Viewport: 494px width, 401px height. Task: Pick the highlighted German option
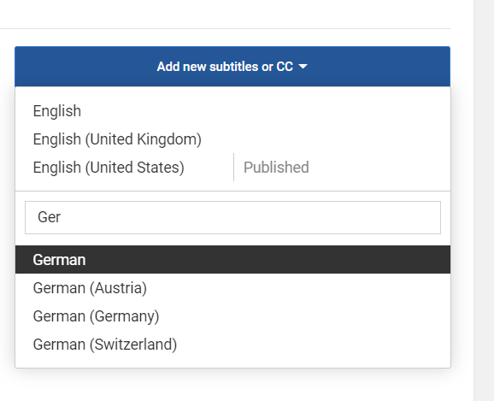tap(232, 260)
